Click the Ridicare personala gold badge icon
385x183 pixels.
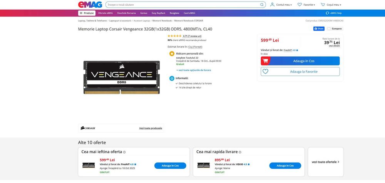pyautogui.click(x=172, y=54)
